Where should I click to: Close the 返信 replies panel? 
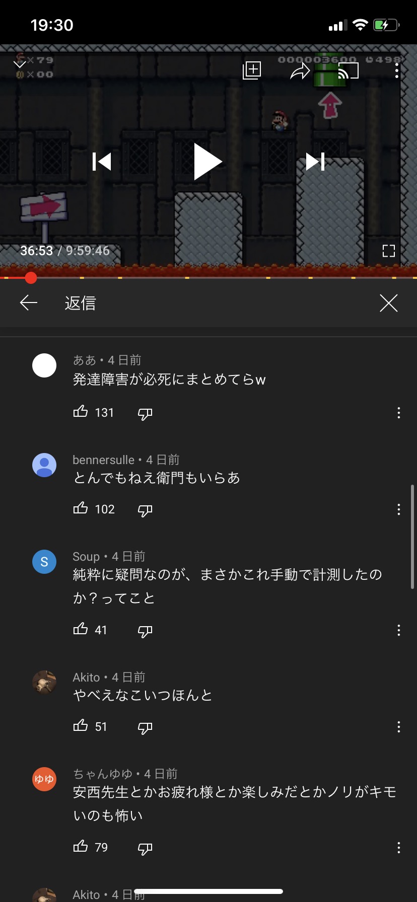pyautogui.click(x=389, y=303)
